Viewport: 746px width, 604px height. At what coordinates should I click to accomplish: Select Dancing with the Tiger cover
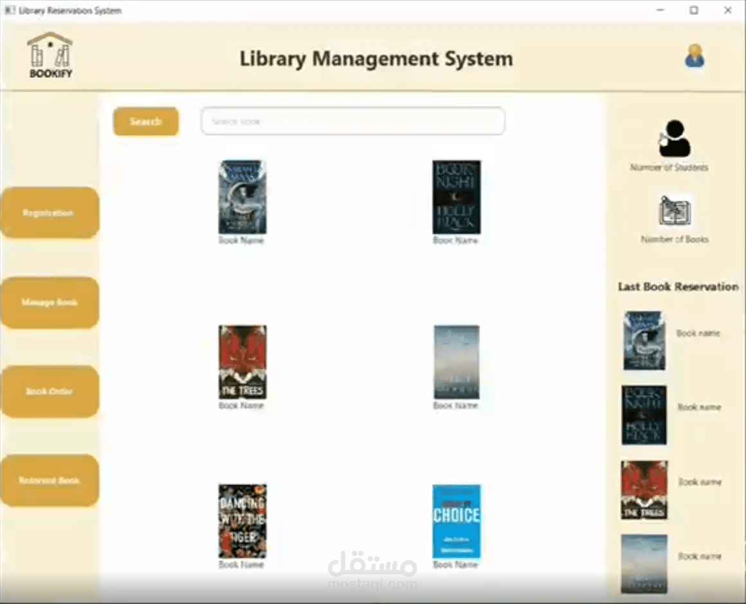point(242,521)
